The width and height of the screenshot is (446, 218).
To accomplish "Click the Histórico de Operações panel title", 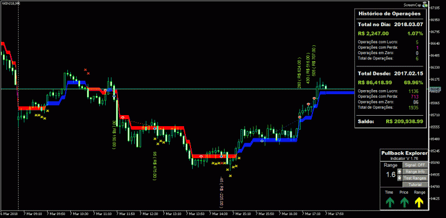I will [390, 13].
